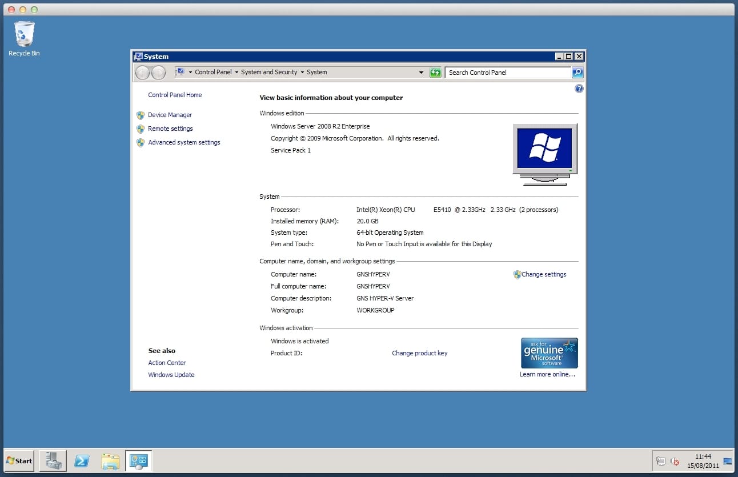Click the Full computer name GNSHYPERV value

click(373, 286)
